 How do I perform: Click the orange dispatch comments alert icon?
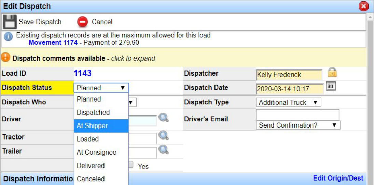tap(6, 57)
